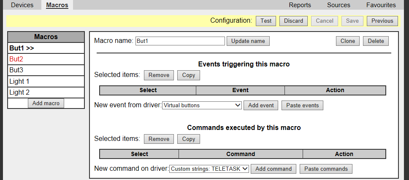409x180 pixels.
Task: Choose the Light 1 macro
Action: pos(19,81)
